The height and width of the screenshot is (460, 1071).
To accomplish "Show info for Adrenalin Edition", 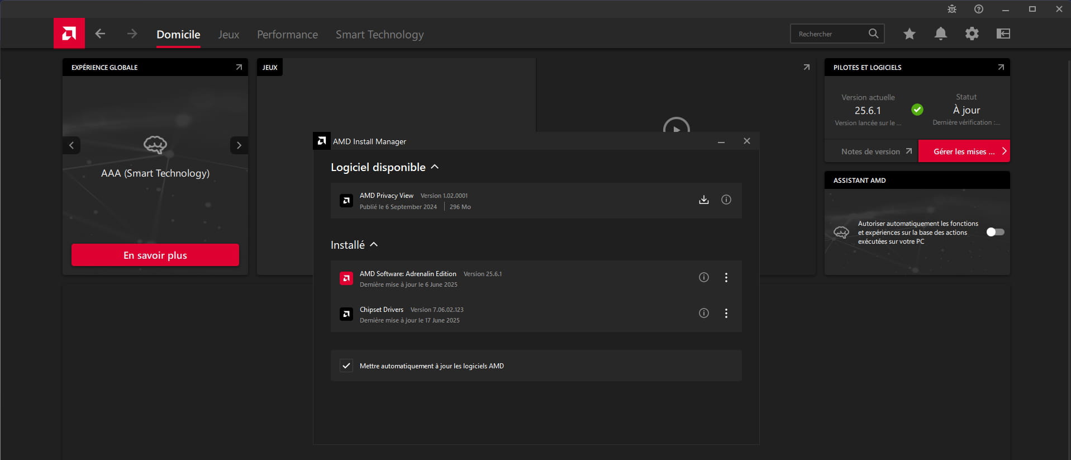I will [704, 277].
